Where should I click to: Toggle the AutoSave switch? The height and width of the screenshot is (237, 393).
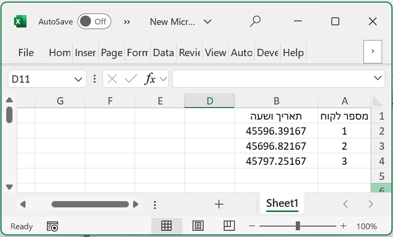(x=94, y=21)
